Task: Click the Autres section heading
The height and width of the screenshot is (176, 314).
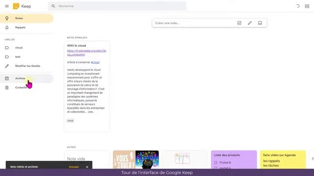Action: pyautogui.click(x=71, y=147)
